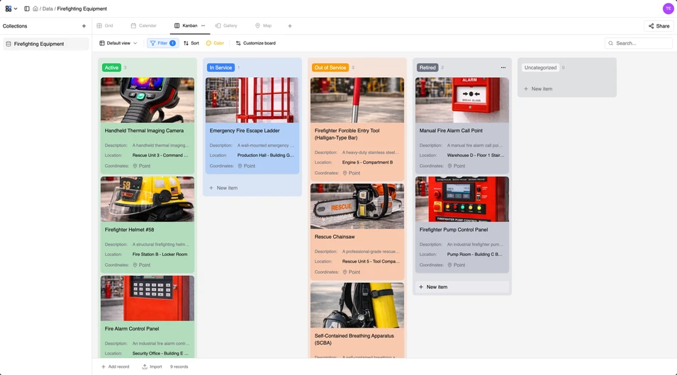The width and height of the screenshot is (677, 375).
Task: Open the Retired column options menu
Action: (x=503, y=68)
